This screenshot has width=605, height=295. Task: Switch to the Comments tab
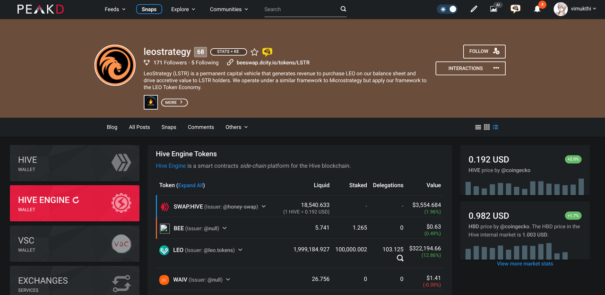coord(201,127)
